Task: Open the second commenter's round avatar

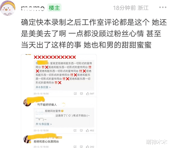Action: click(27, 102)
